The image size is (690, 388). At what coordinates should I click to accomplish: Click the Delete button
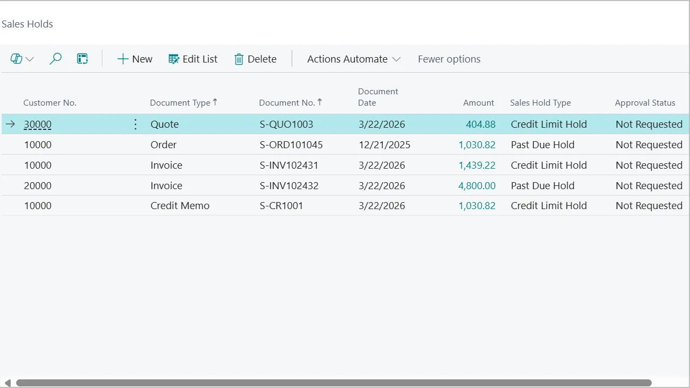pyautogui.click(x=256, y=59)
